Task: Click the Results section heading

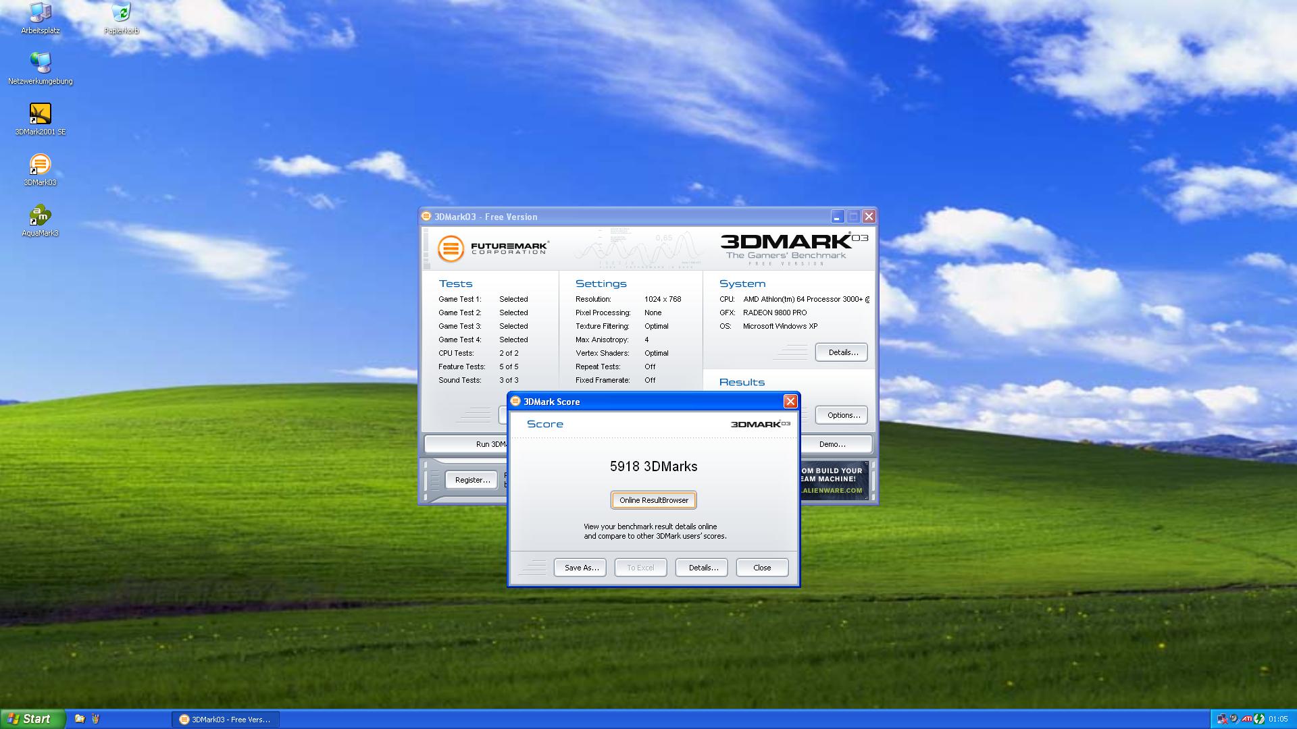Action: [x=742, y=382]
